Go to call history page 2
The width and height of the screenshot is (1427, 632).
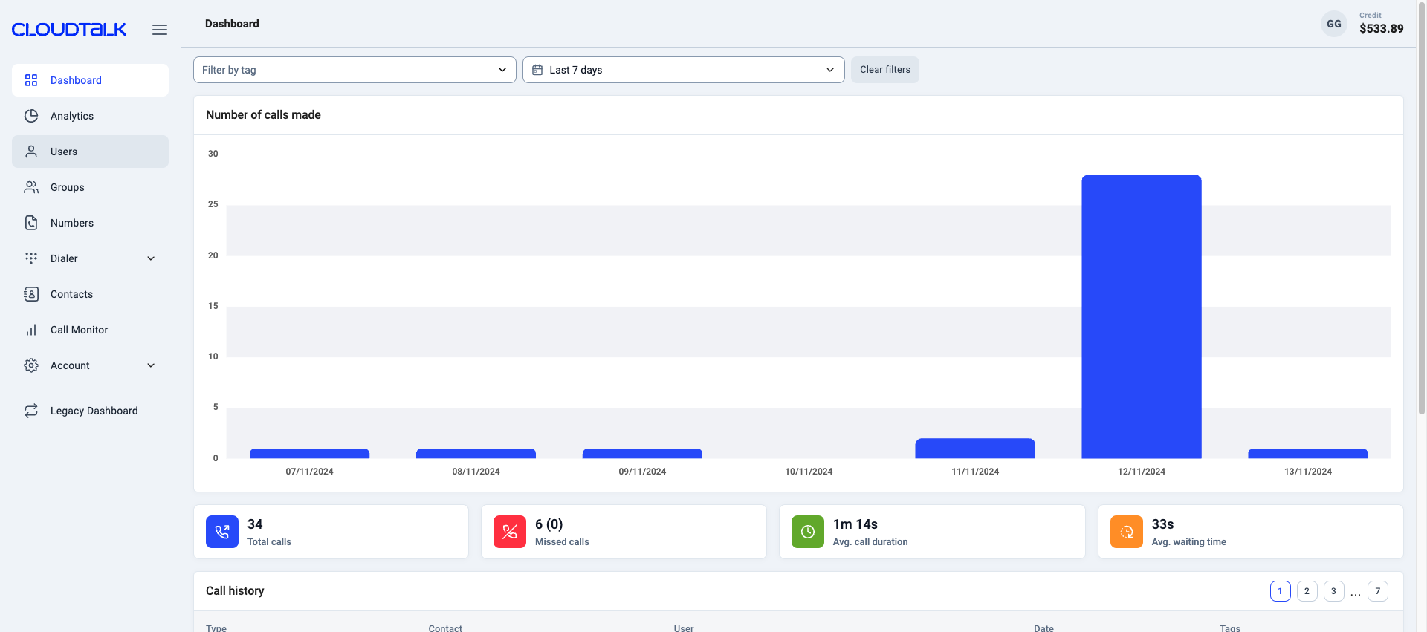click(x=1307, y=591)
